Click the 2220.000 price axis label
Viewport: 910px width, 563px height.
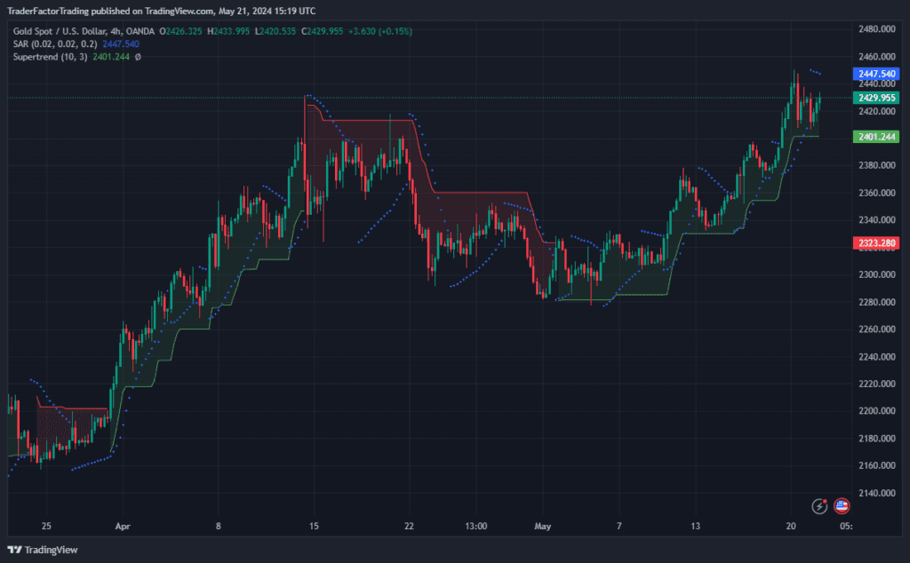point(877,384)
